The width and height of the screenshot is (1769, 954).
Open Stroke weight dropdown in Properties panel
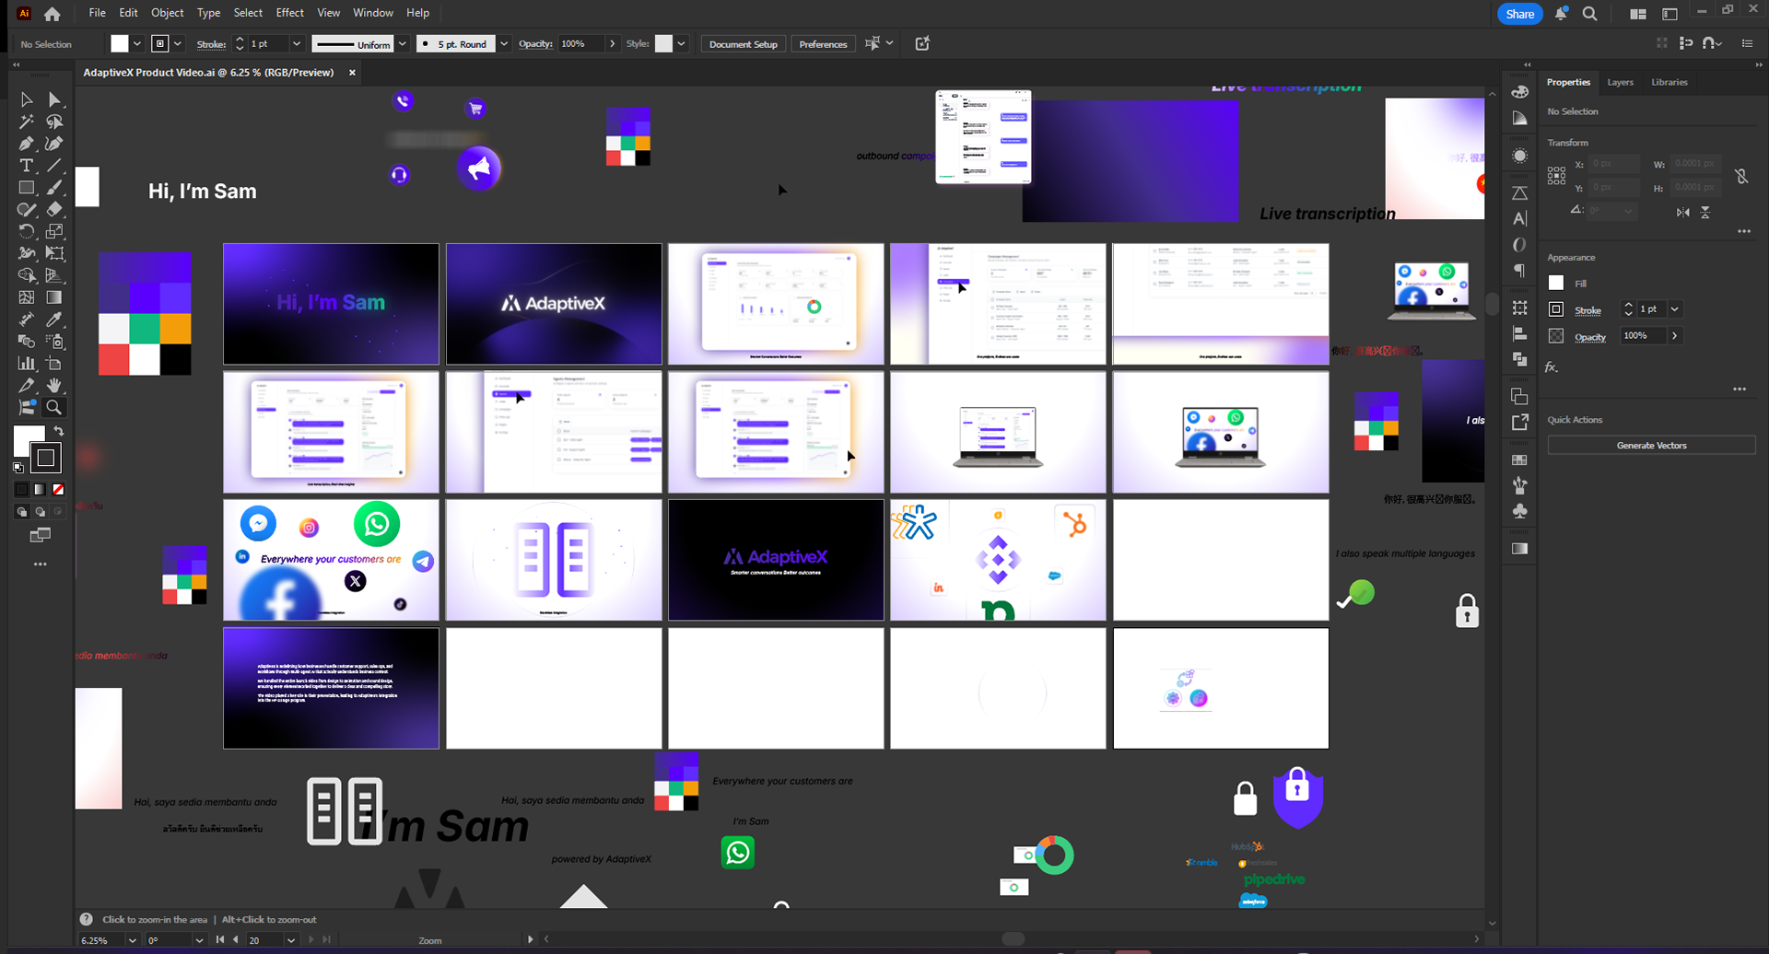(x=1674, y=309)
